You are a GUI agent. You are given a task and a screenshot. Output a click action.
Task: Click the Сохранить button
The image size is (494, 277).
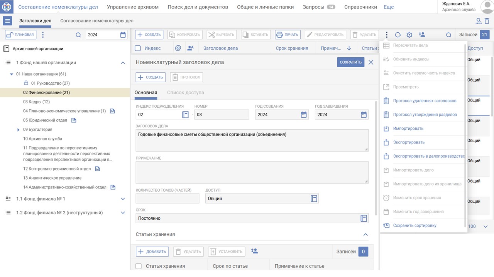click(x=350, y=62)
